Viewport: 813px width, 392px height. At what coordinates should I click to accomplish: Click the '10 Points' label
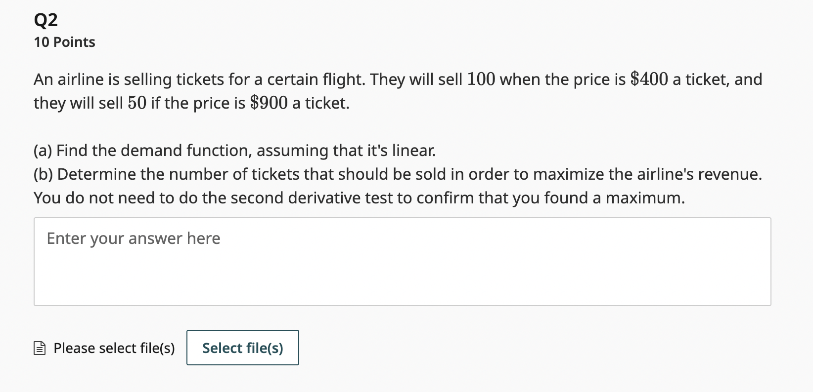point(64,42)
